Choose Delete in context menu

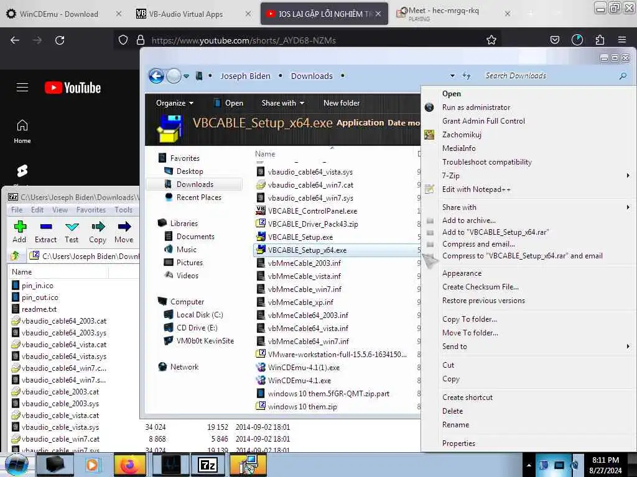(453, 411)
